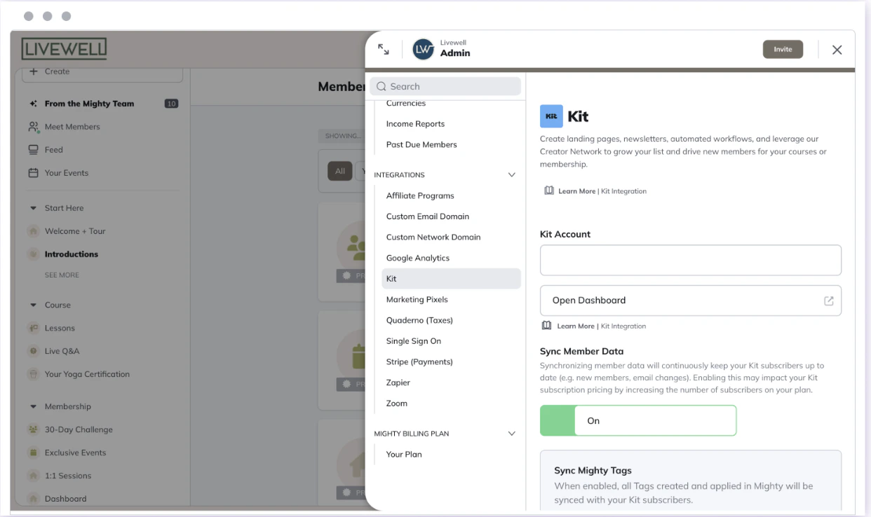
Task: Open Feed in sidebar
Action: pyautogui.click(x=54, y=150)
